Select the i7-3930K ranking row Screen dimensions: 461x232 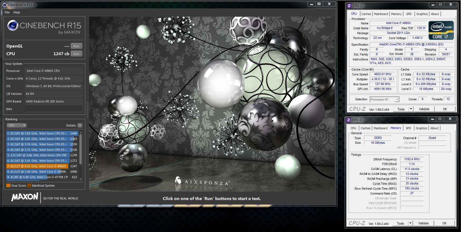pyautogui.click(x=42, y=172)
